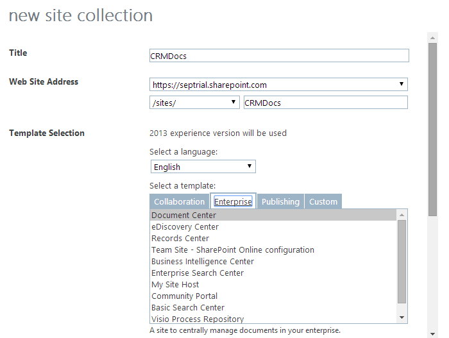Select Basic Search Center template
This screenshot has width=449, height=338.
click(187, 308)
